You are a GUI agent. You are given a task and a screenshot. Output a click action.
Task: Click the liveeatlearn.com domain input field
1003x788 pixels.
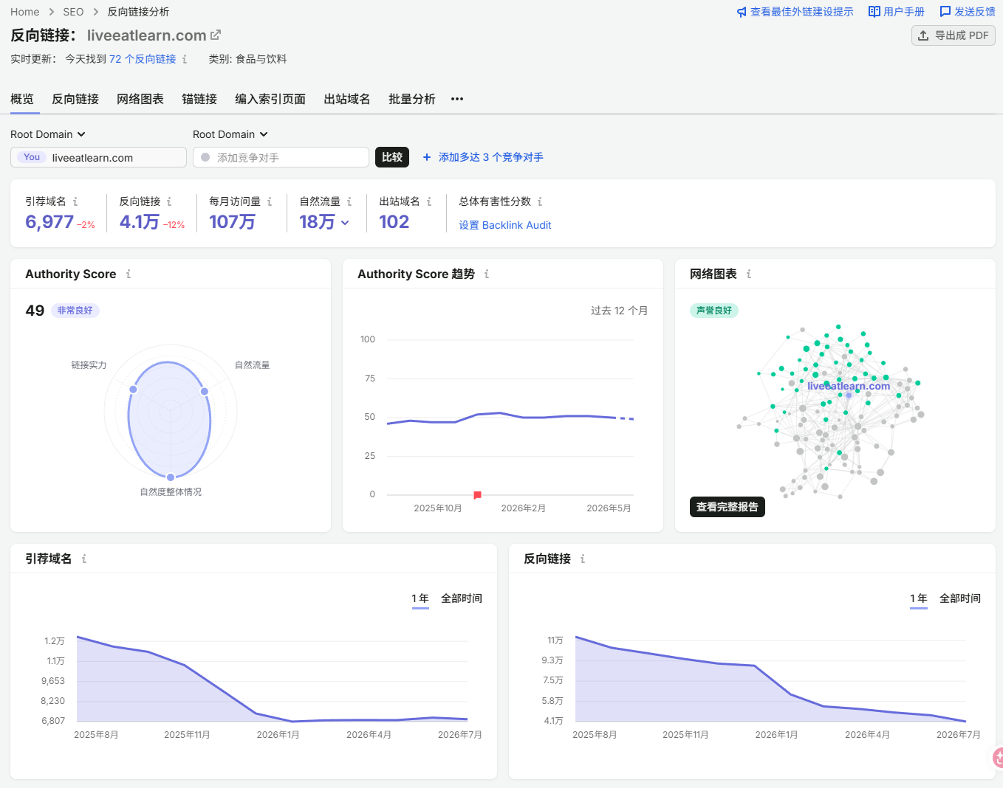tap(98, 157)
